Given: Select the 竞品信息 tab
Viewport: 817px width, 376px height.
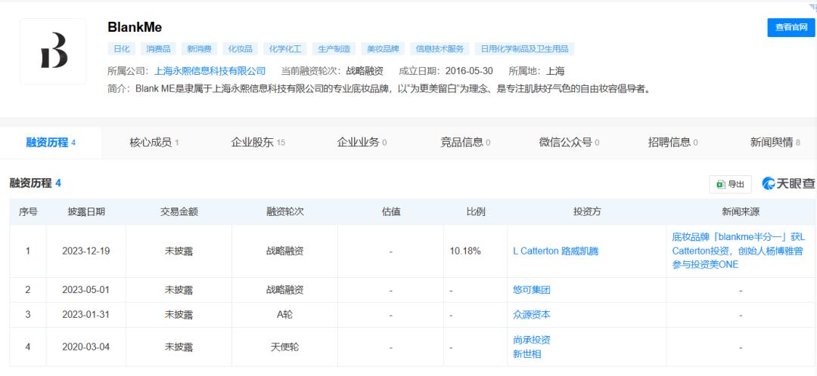Looking at the screenshot, I should (465, 143).
